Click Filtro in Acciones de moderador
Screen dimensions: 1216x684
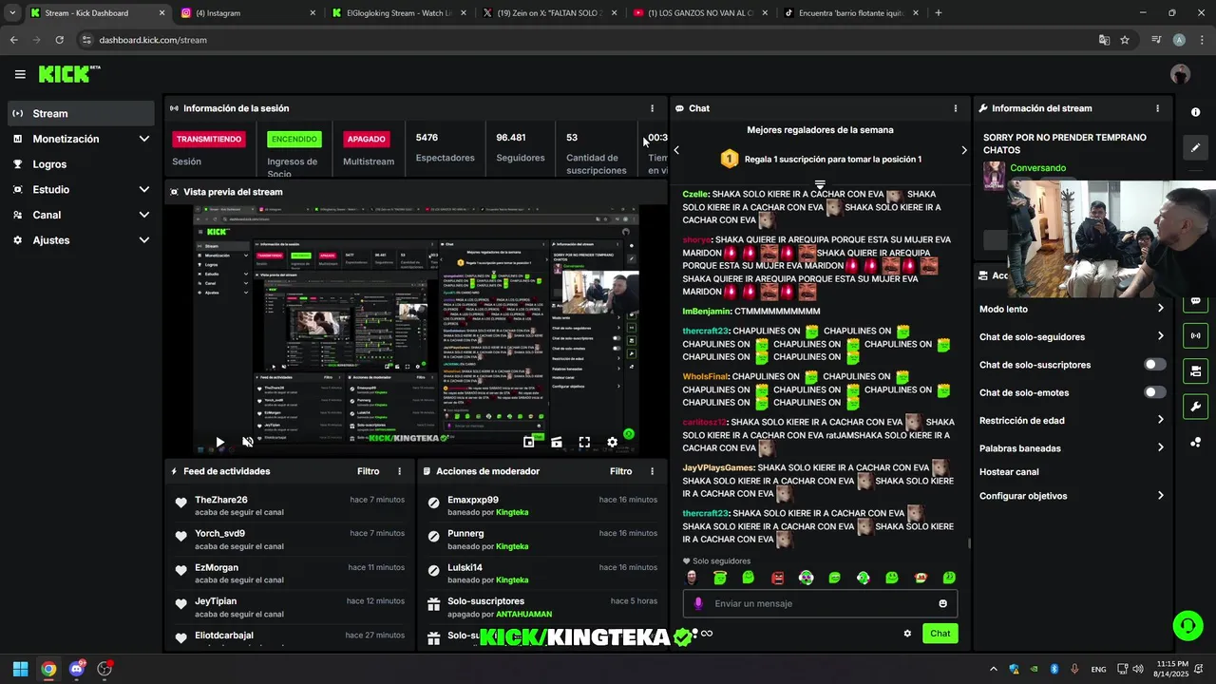click(x=620, y=471)
